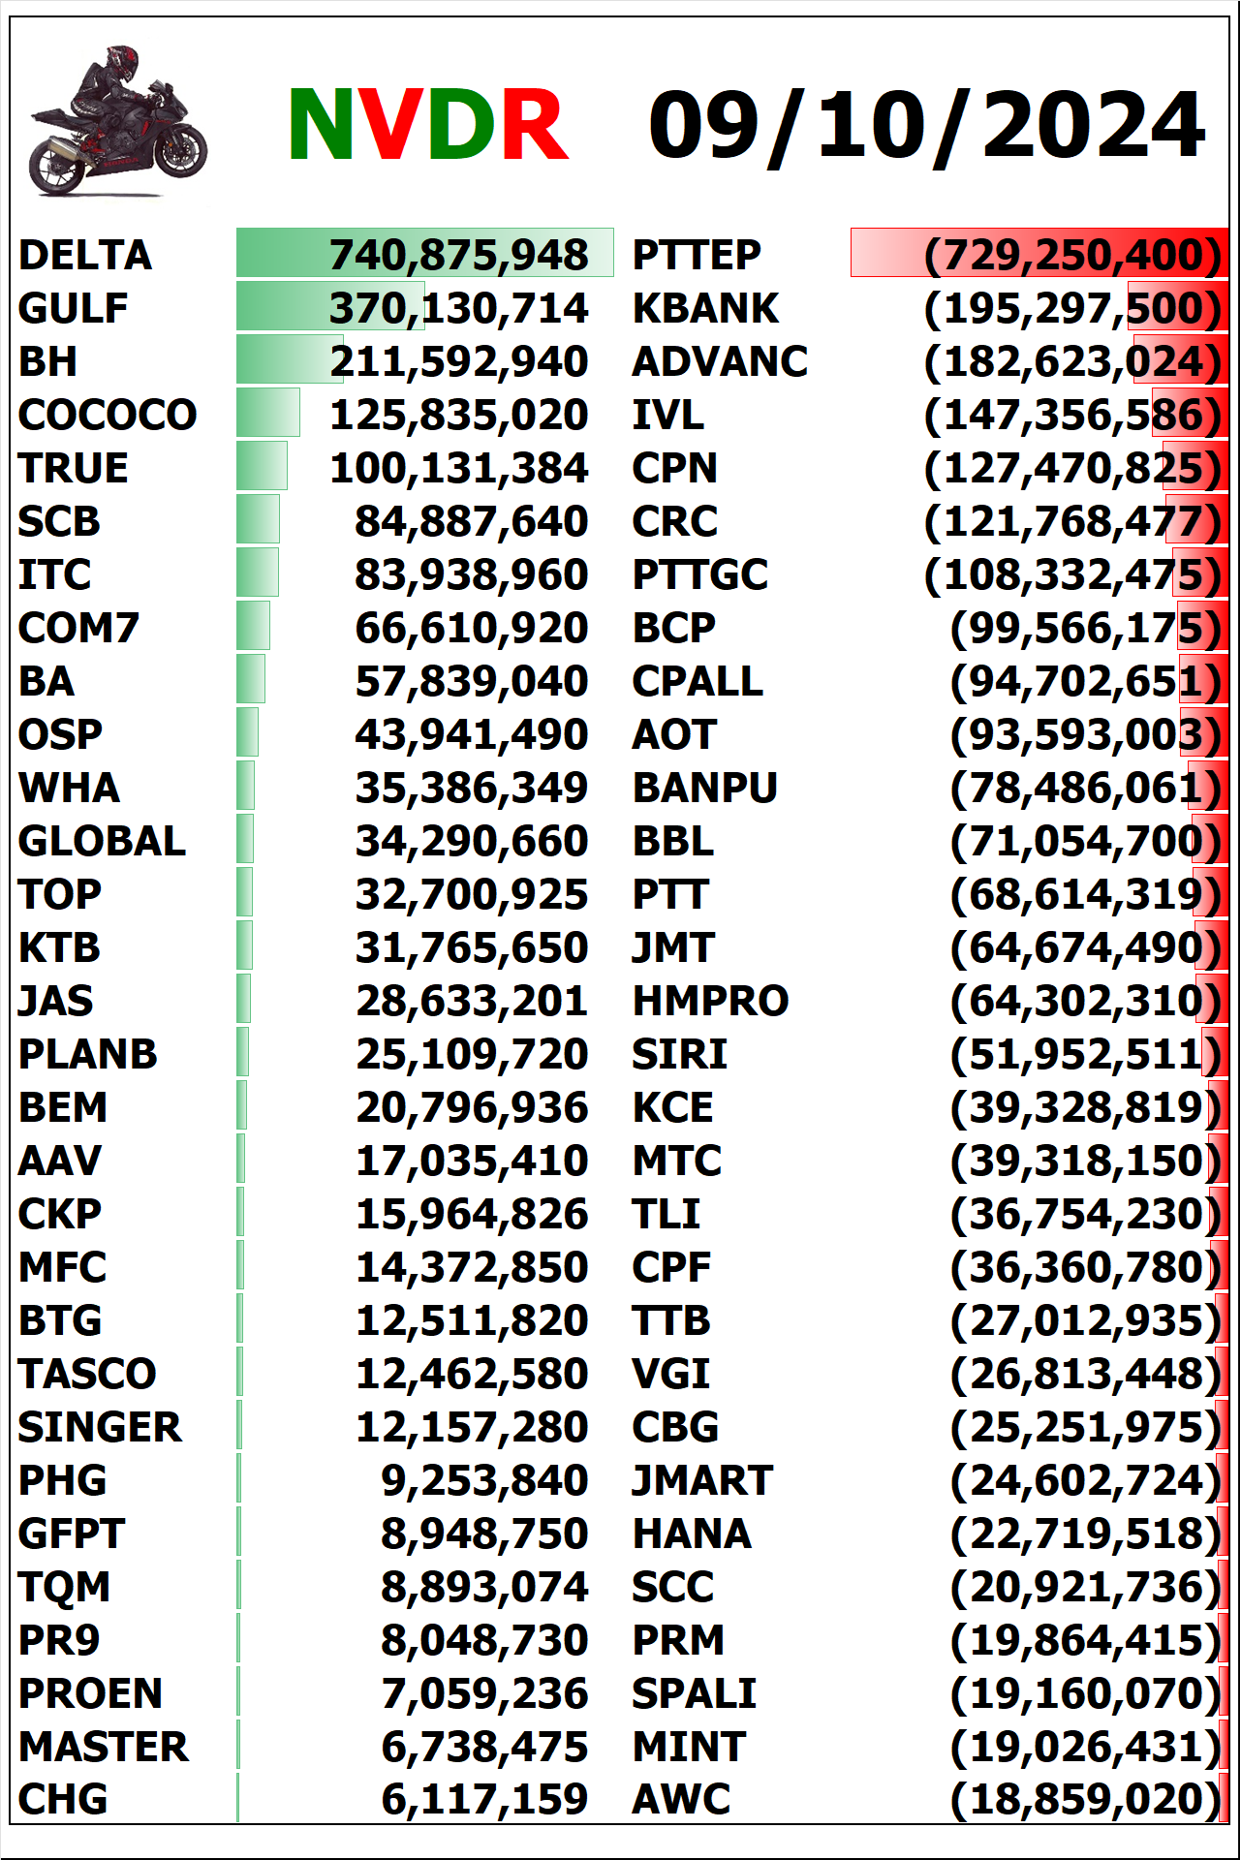Select the JMART ticker label
Screen dimensions: 1240x1860
click(702, 1480)
